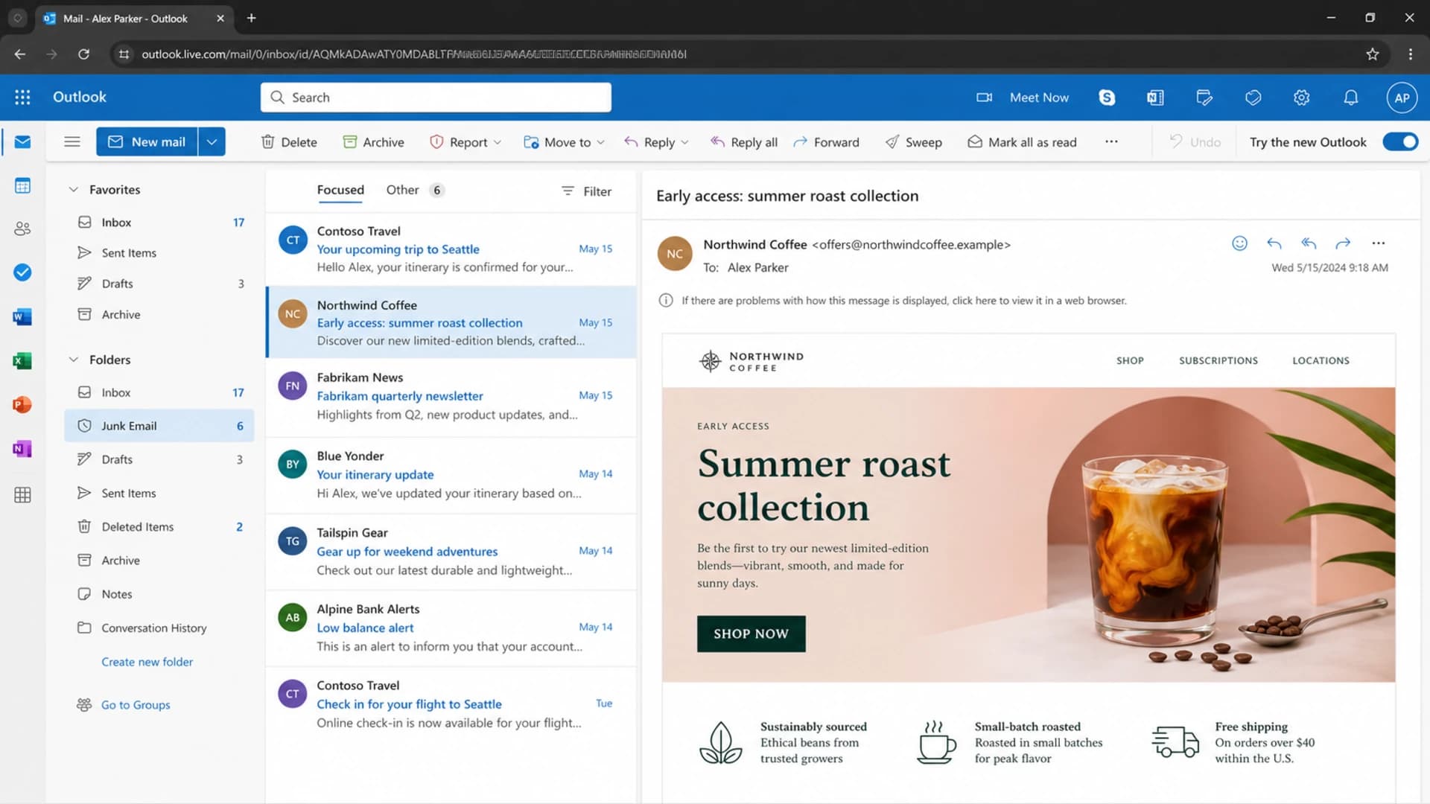Viewport: 1430px width, 804px height.
Task: Open more actions ellipsis in message header
Action: (x=1379, y=243)
